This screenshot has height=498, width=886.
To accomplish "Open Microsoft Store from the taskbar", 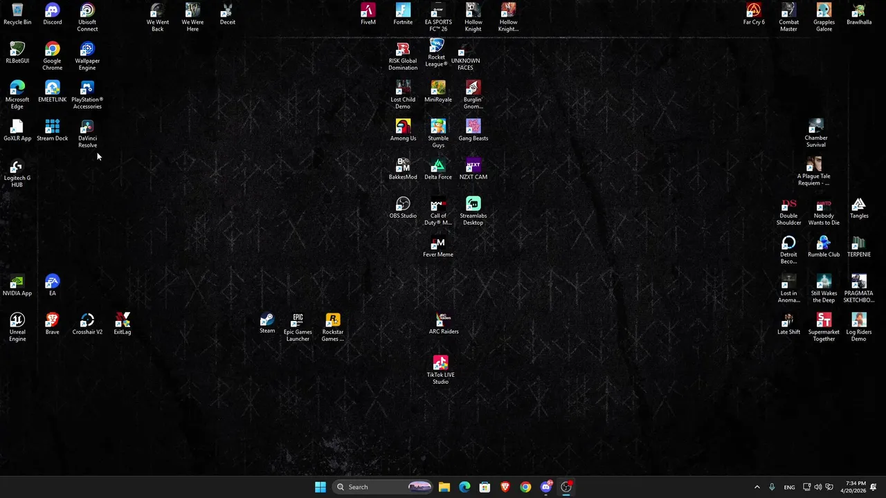I will 485,487.
